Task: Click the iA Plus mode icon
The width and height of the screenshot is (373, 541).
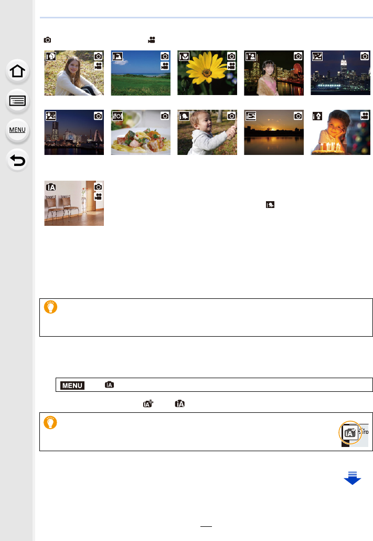Action: [x=148, y=404]
